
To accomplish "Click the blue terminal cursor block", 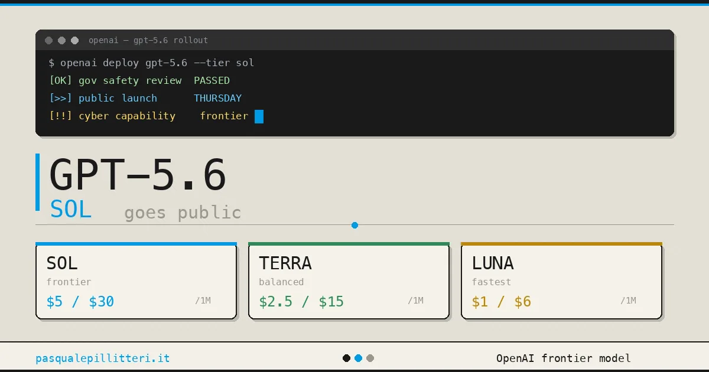I will pos(259,116).
